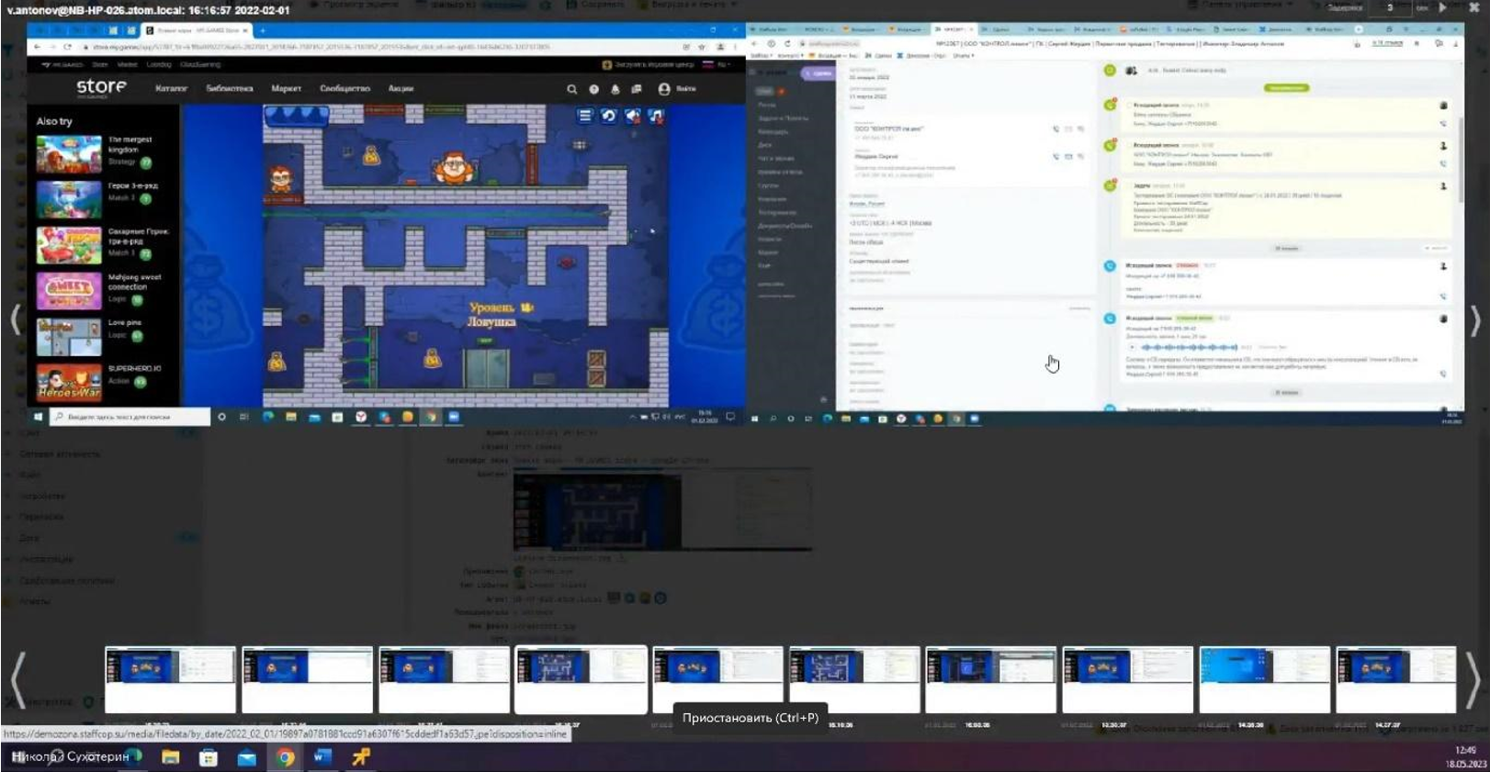
Task: Show the previous screenshot with the large left arrow
Action: pyautogui.click(x=15, y=319)
